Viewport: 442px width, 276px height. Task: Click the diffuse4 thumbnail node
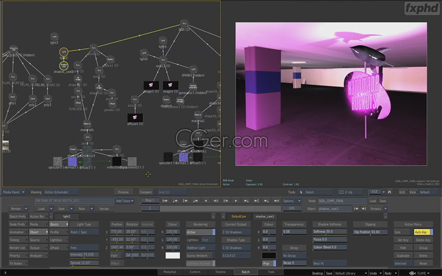(x=135, y=118)
